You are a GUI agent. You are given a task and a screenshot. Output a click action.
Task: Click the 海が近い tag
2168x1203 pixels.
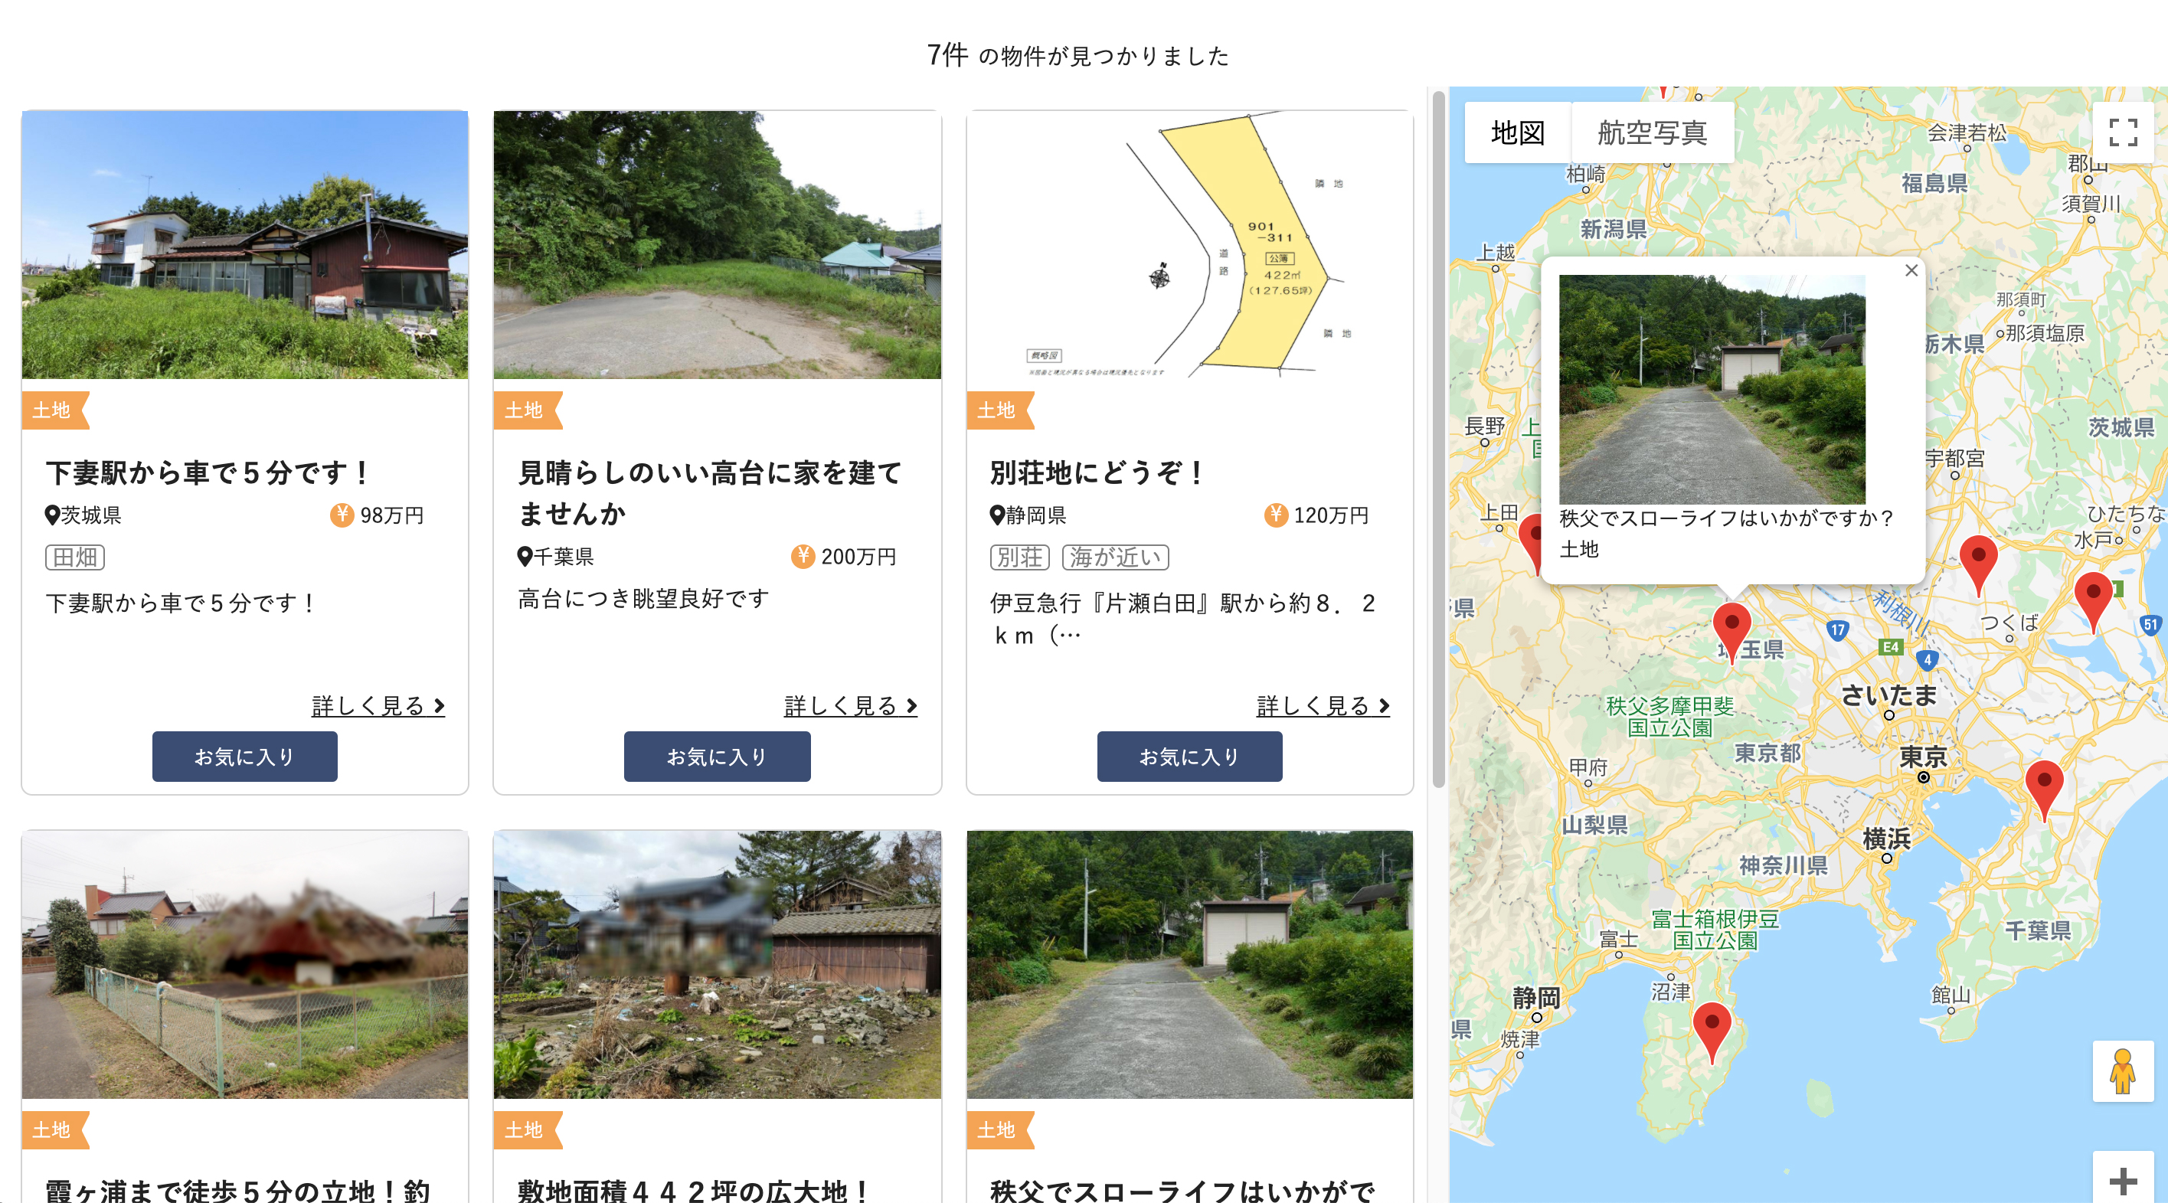1115,557
